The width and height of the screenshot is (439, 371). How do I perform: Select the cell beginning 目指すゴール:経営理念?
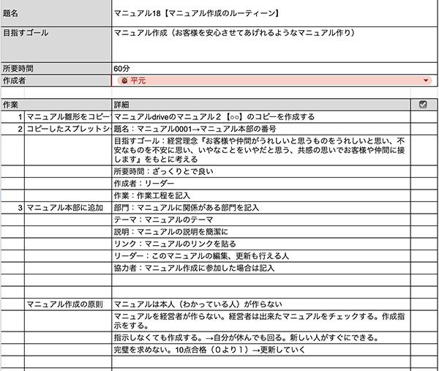261,150
